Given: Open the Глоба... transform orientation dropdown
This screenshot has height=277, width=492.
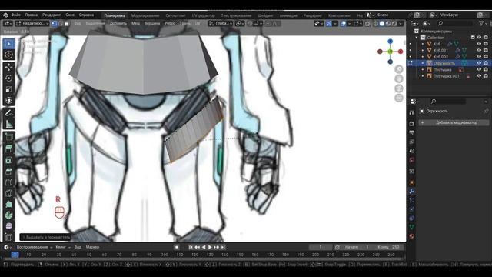Looking at the screenshot, I should pos(221,24).
